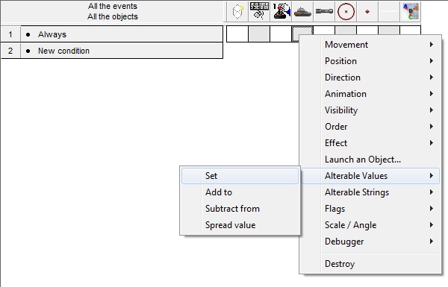Open the Movement submenu
This screenshot has width=448, height=287.
370,45
